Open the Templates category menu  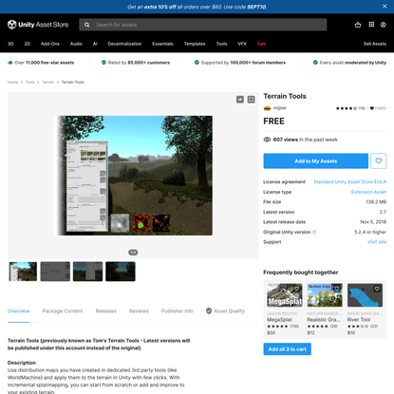coord(195,44)
